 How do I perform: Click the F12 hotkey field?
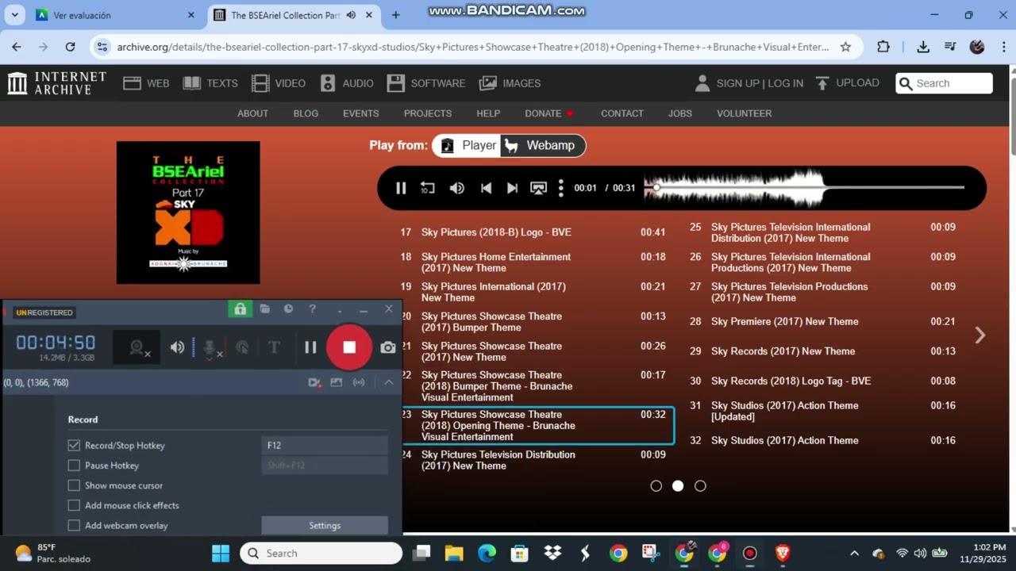click(325, 446)
